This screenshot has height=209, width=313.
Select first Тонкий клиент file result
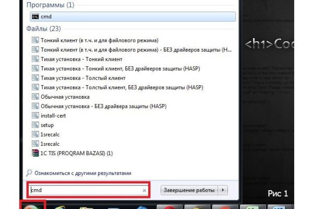click(x=100, y=40)
